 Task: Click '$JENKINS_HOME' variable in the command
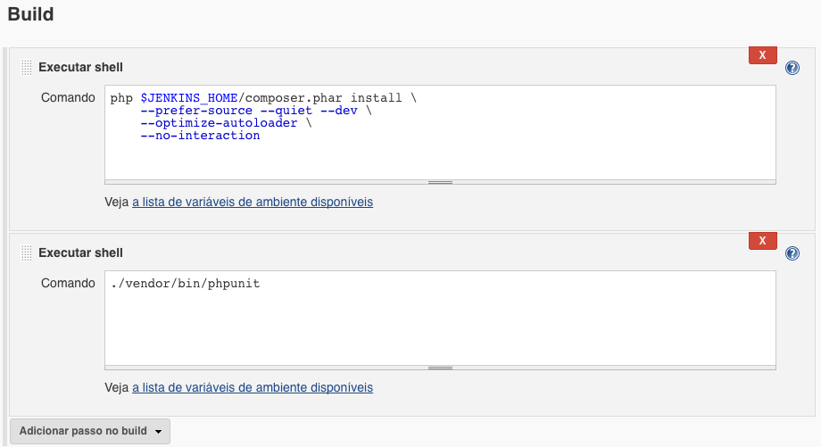(189, 98)
